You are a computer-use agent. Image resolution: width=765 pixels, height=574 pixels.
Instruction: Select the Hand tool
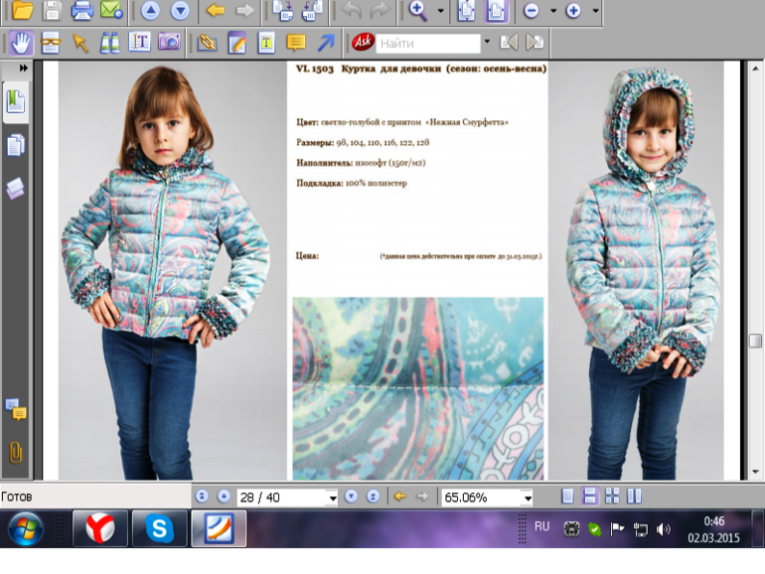click(22, 43)
